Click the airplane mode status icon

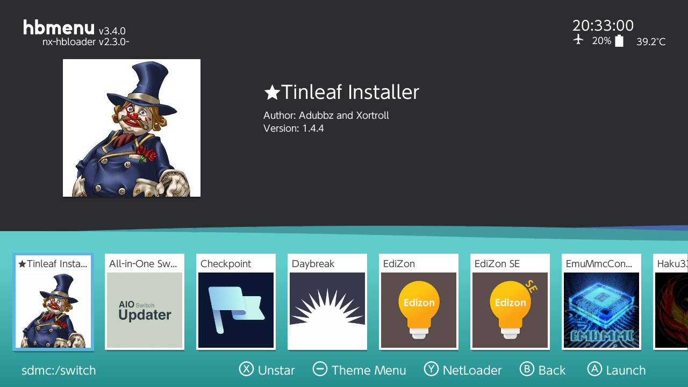578,40
